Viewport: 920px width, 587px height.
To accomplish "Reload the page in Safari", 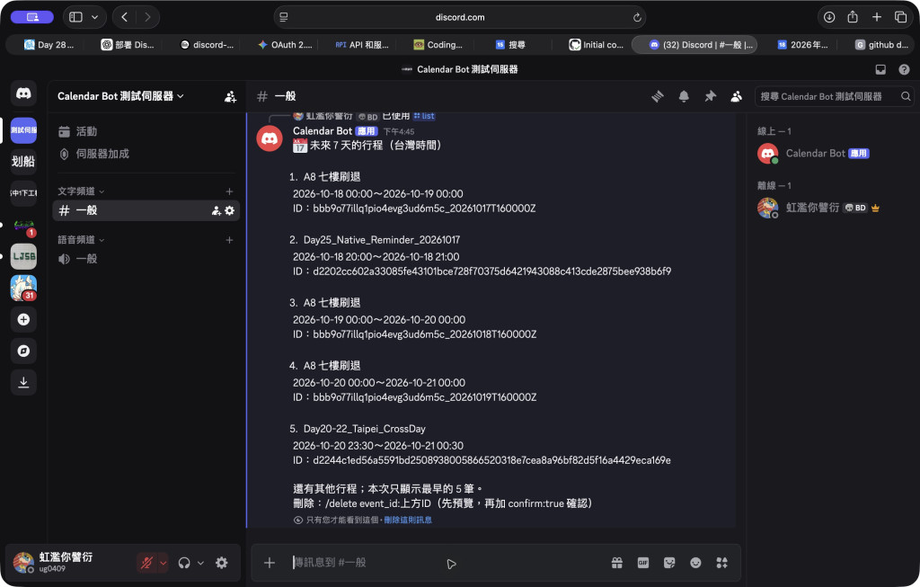I will coord(637,18).
